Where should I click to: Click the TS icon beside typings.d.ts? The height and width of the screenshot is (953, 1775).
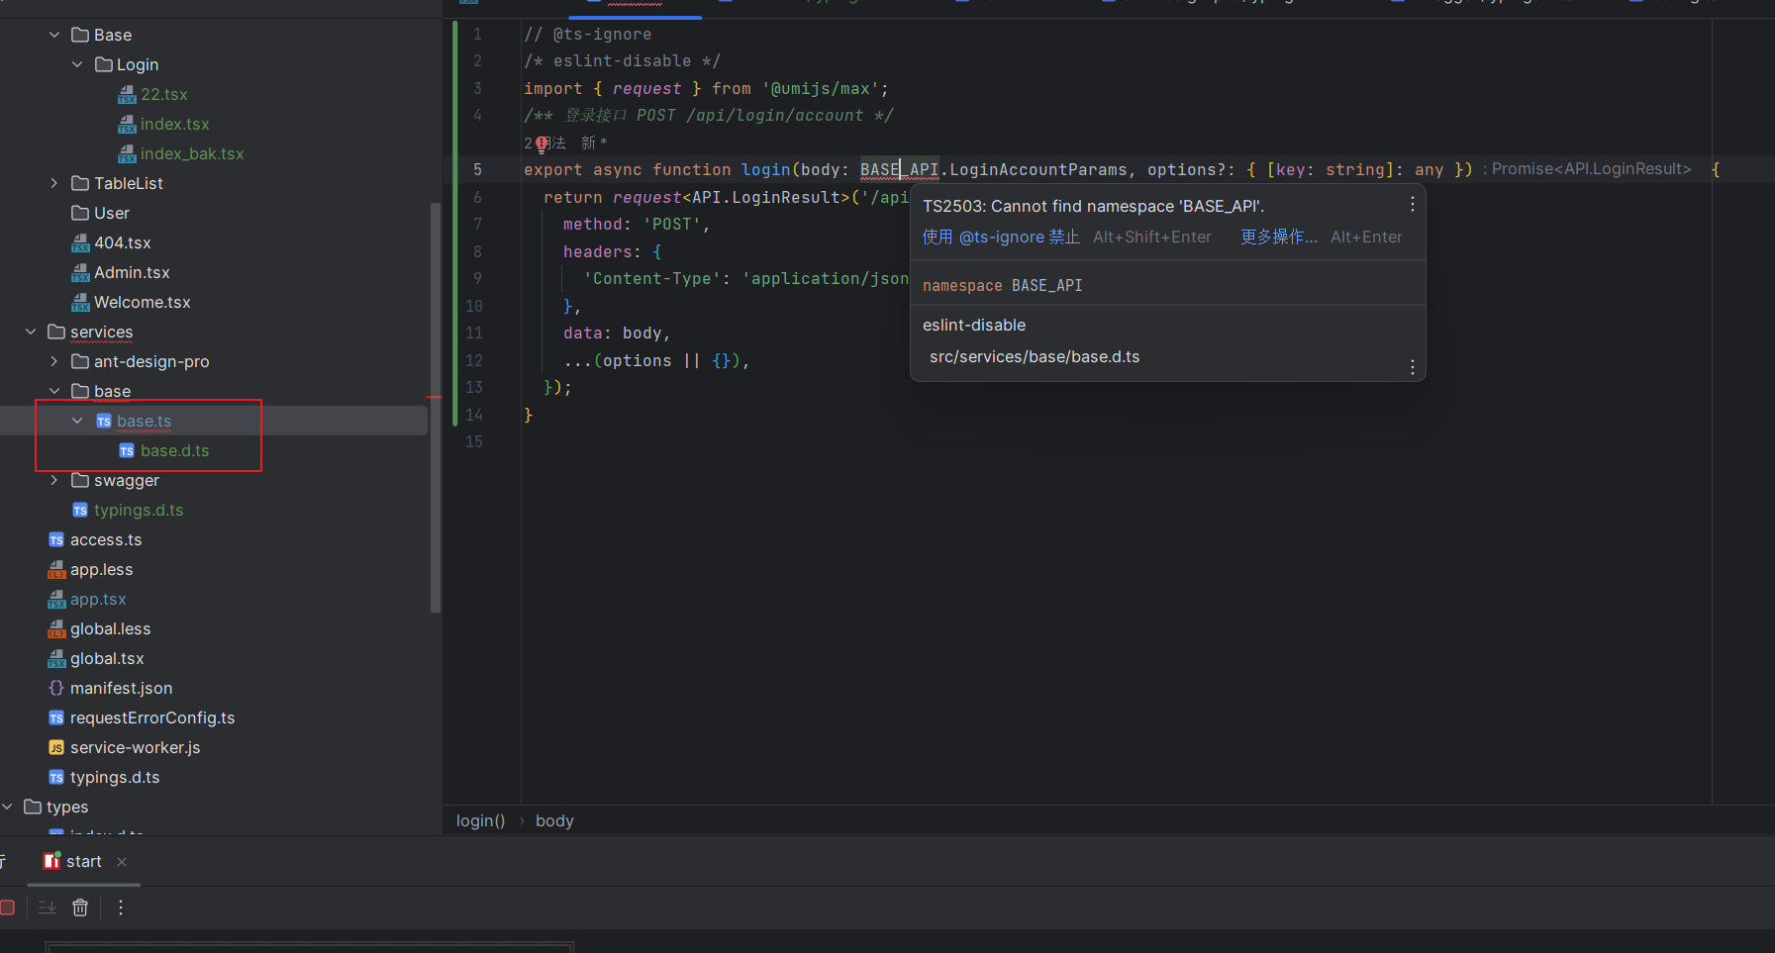pyautogui.click(x=56, y=777)
